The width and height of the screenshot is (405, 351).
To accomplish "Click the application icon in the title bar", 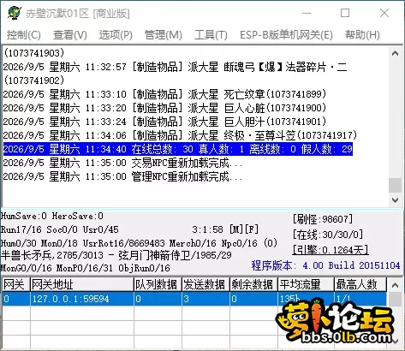I will click(x=15, y=13).
